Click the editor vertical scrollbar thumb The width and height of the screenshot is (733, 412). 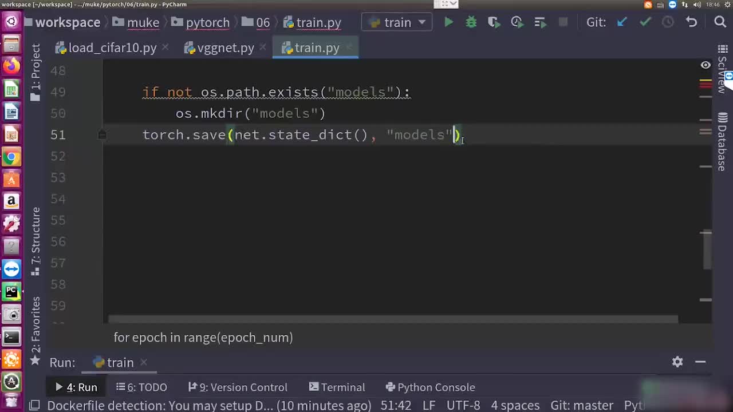coord(708,249)
